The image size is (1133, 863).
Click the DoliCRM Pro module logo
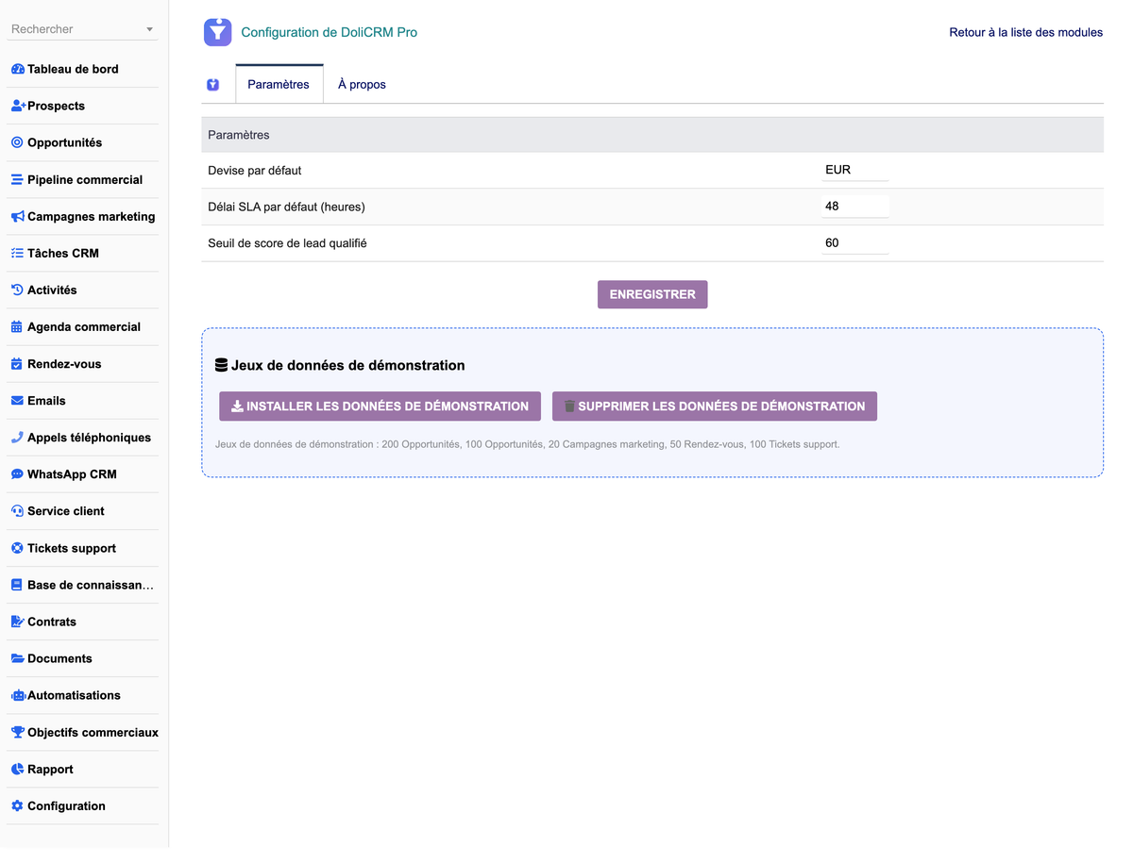point(218,32)
